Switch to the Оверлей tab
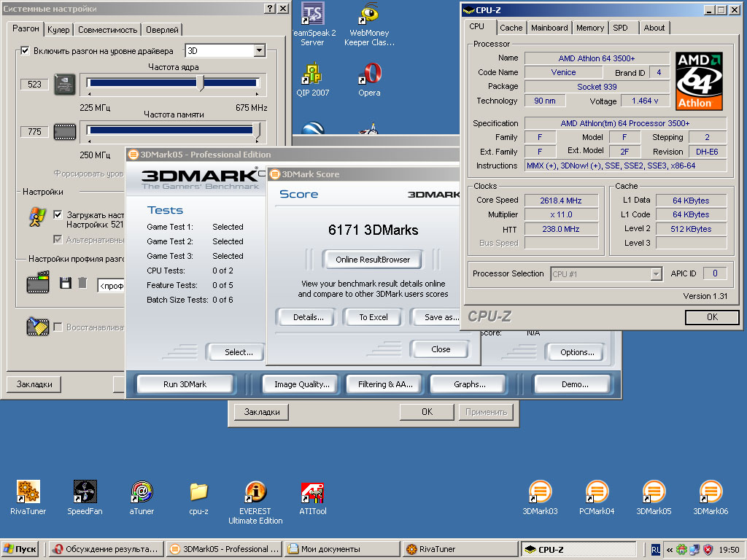This screenshot has width=747, height=560. point(162,29)
